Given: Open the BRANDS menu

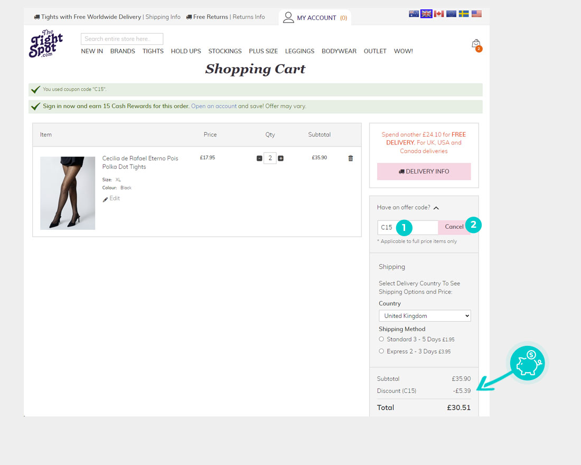Looking at the screenshot, I should pos(123,51).
